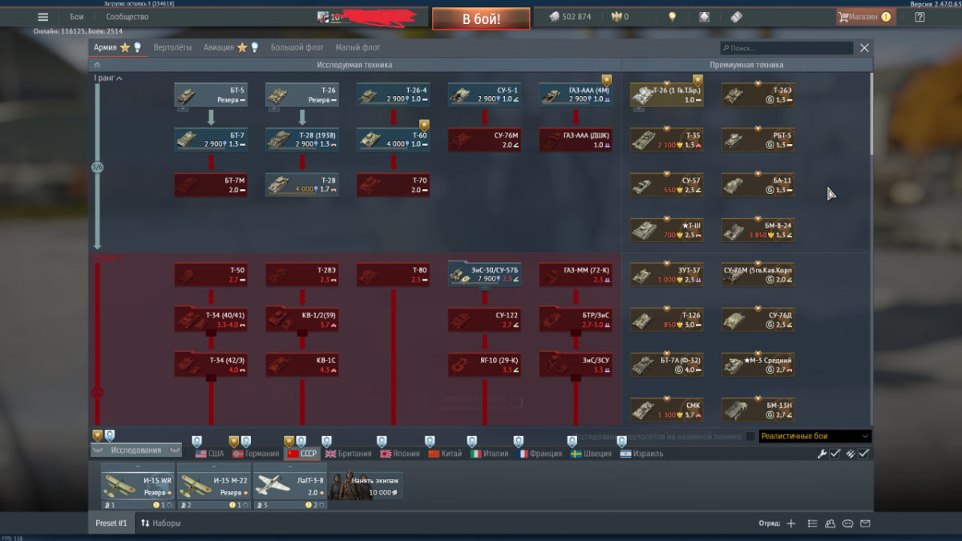Viewport: 962px width, 541px height.
Task: Select the premium БМ-8-24 vehicle card
Action: point(758,230)
